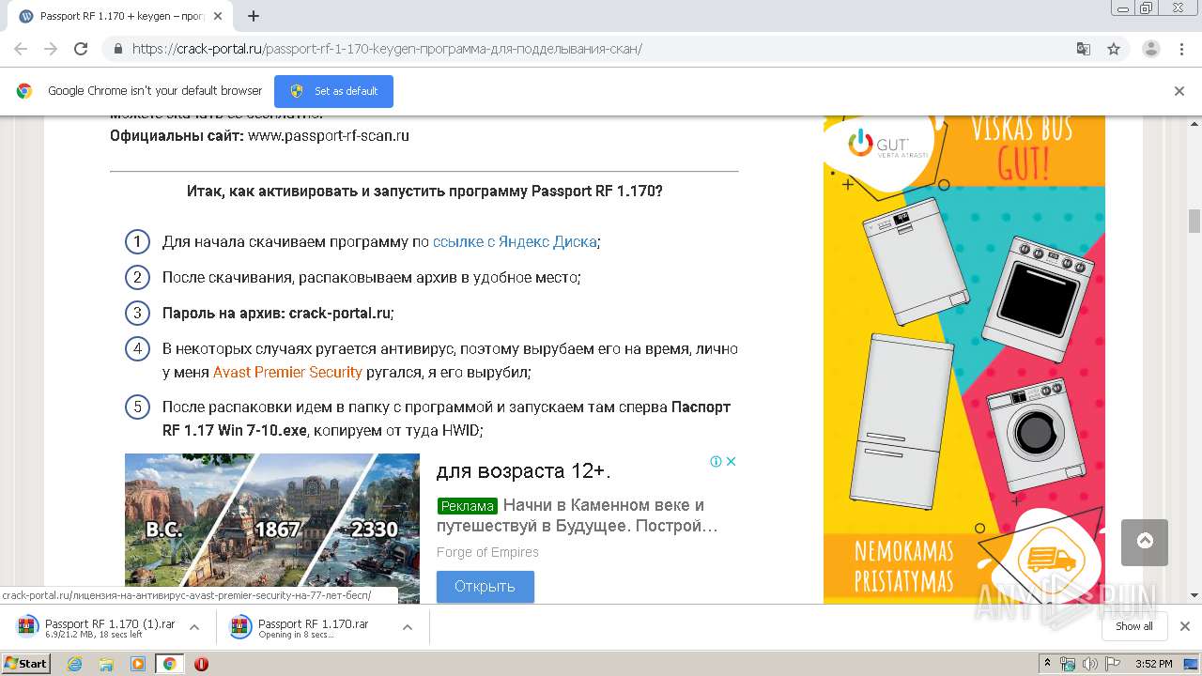Reload the current page
This screenshot has height=676, width=1202.
point(81,49)
